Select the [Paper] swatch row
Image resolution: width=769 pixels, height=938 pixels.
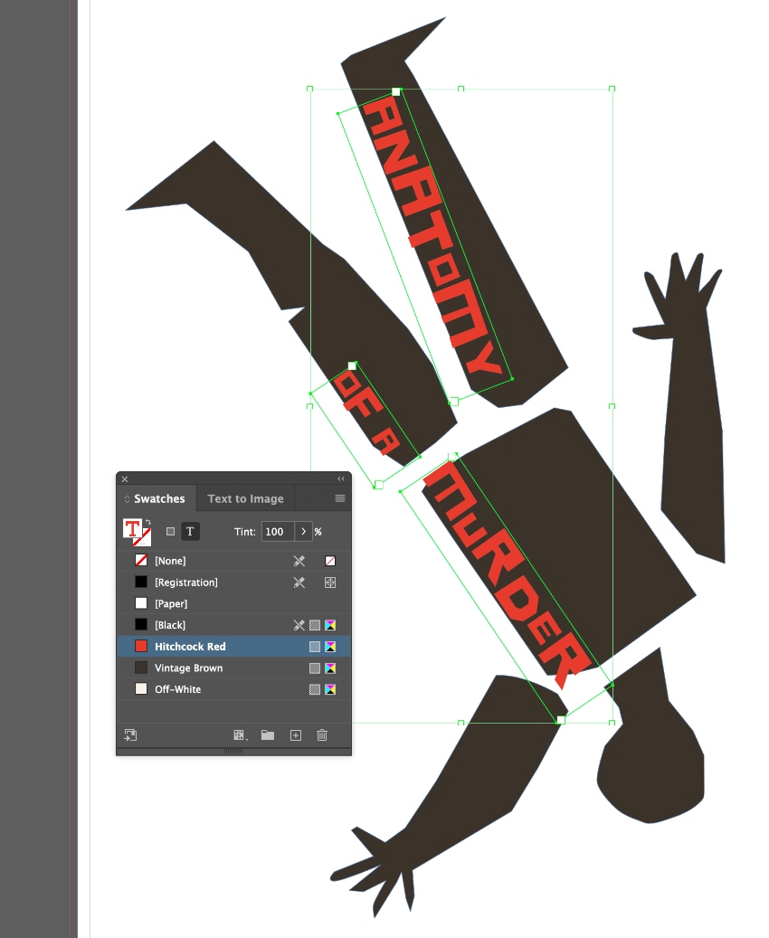pyautogui.click(x=233, y=603)
